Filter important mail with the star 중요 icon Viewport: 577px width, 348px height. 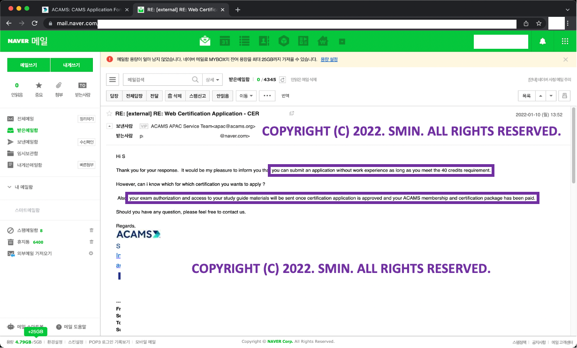(38, 90)
